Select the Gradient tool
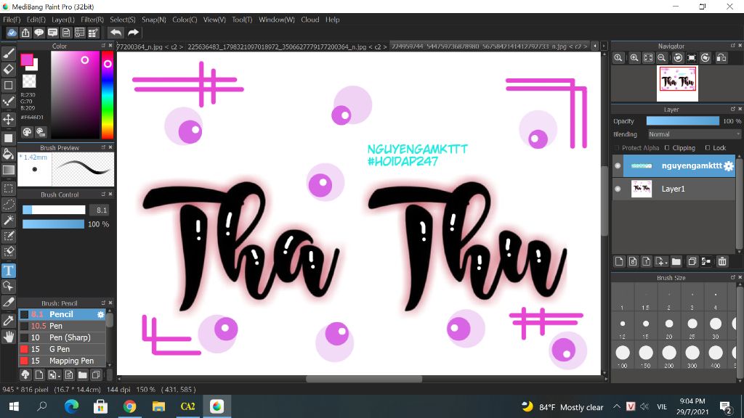Screen dimensions: 744x418 [x=9, y=170]
